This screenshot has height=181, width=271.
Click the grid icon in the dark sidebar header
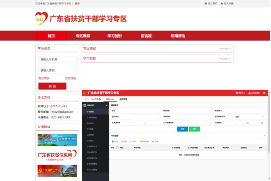pos(85,105)
